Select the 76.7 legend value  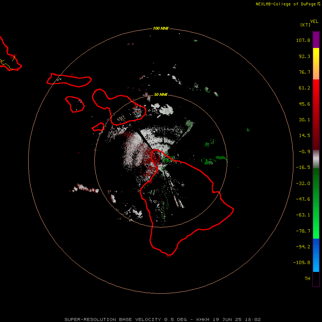click(304, 72)
